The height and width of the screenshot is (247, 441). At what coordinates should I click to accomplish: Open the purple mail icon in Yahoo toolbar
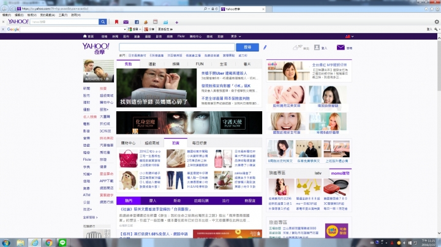(126, 22)
